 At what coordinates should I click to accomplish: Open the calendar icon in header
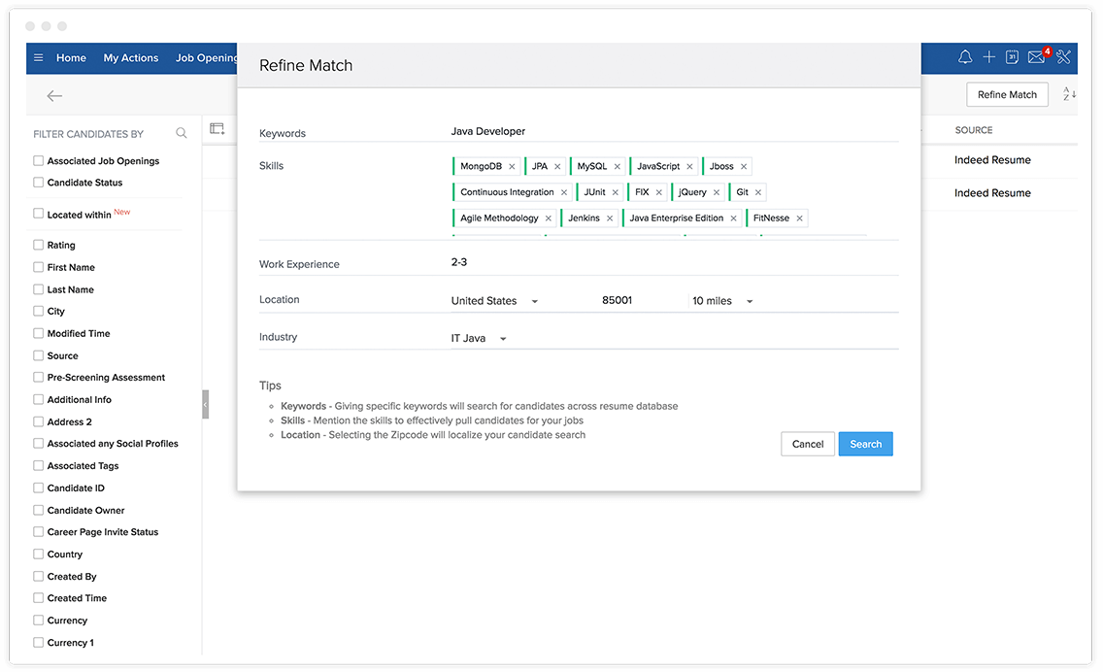[1012, 57]
